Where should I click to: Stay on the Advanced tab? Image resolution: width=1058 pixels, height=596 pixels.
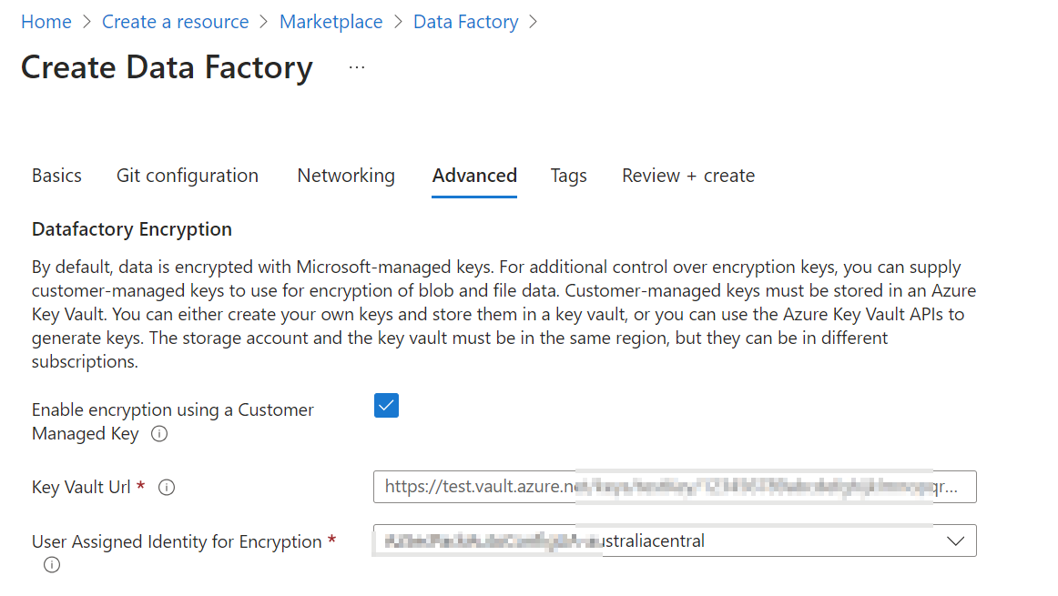(x=474, y=175)
